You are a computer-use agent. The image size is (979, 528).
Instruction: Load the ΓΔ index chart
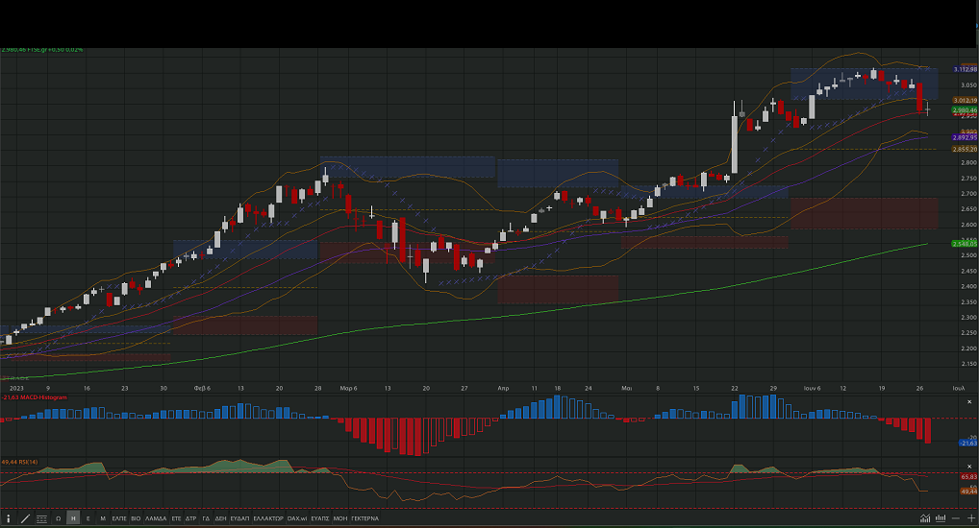(206, 518)
